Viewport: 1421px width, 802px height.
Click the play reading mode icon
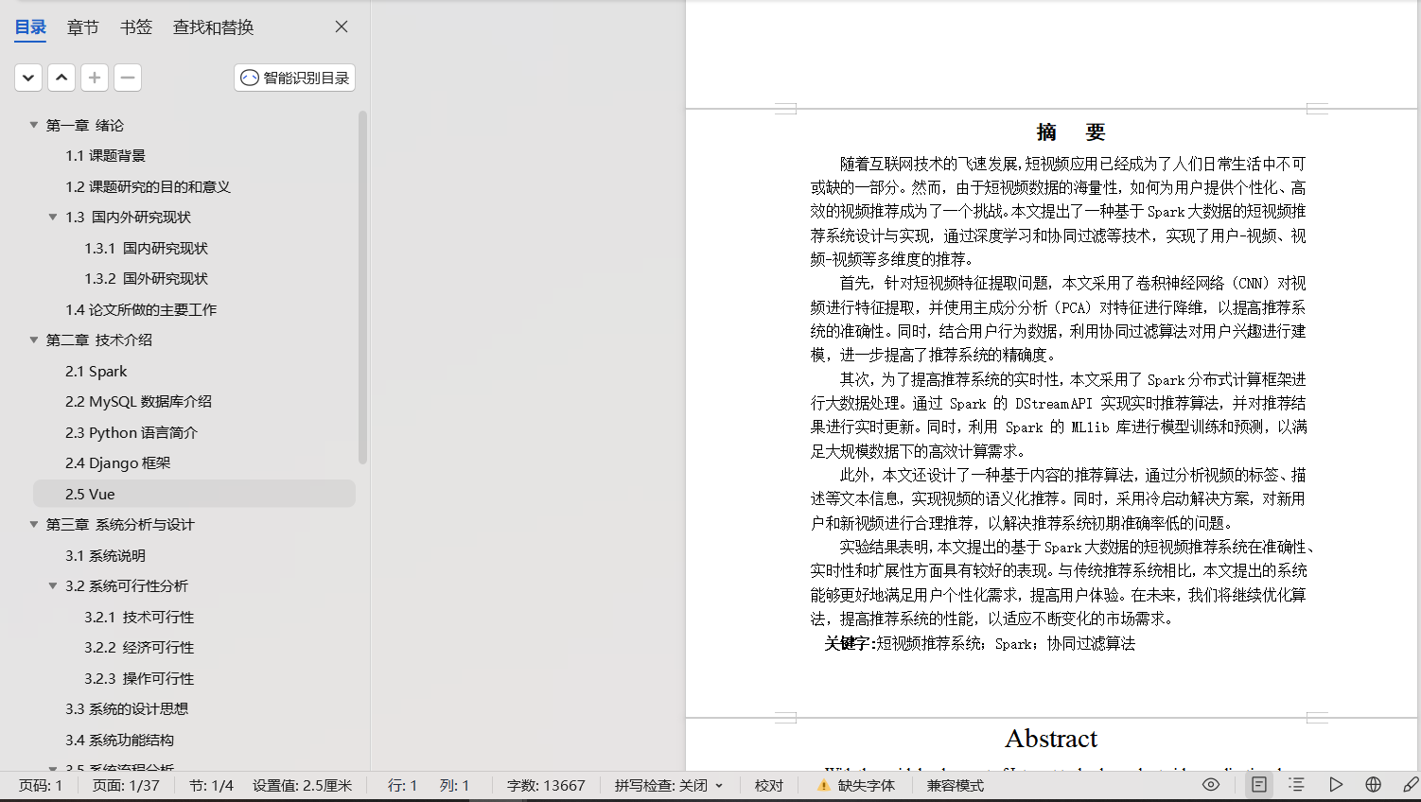click(1335, 784)
